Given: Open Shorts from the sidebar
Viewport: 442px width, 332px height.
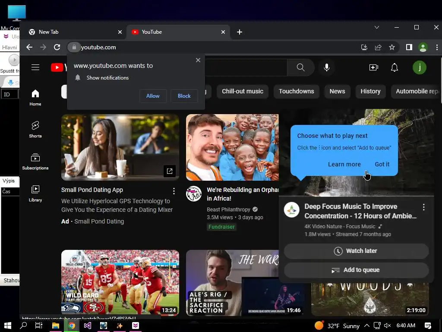Looking at the screenshot, I should [35, 130].
